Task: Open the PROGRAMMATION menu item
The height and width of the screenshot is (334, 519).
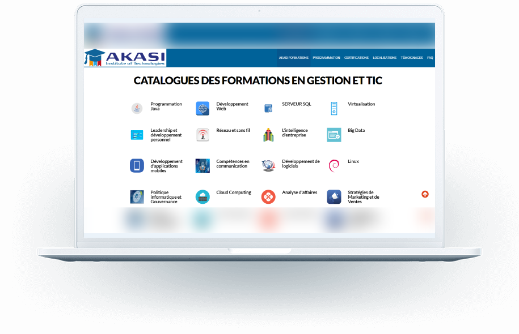Action: 326,58
